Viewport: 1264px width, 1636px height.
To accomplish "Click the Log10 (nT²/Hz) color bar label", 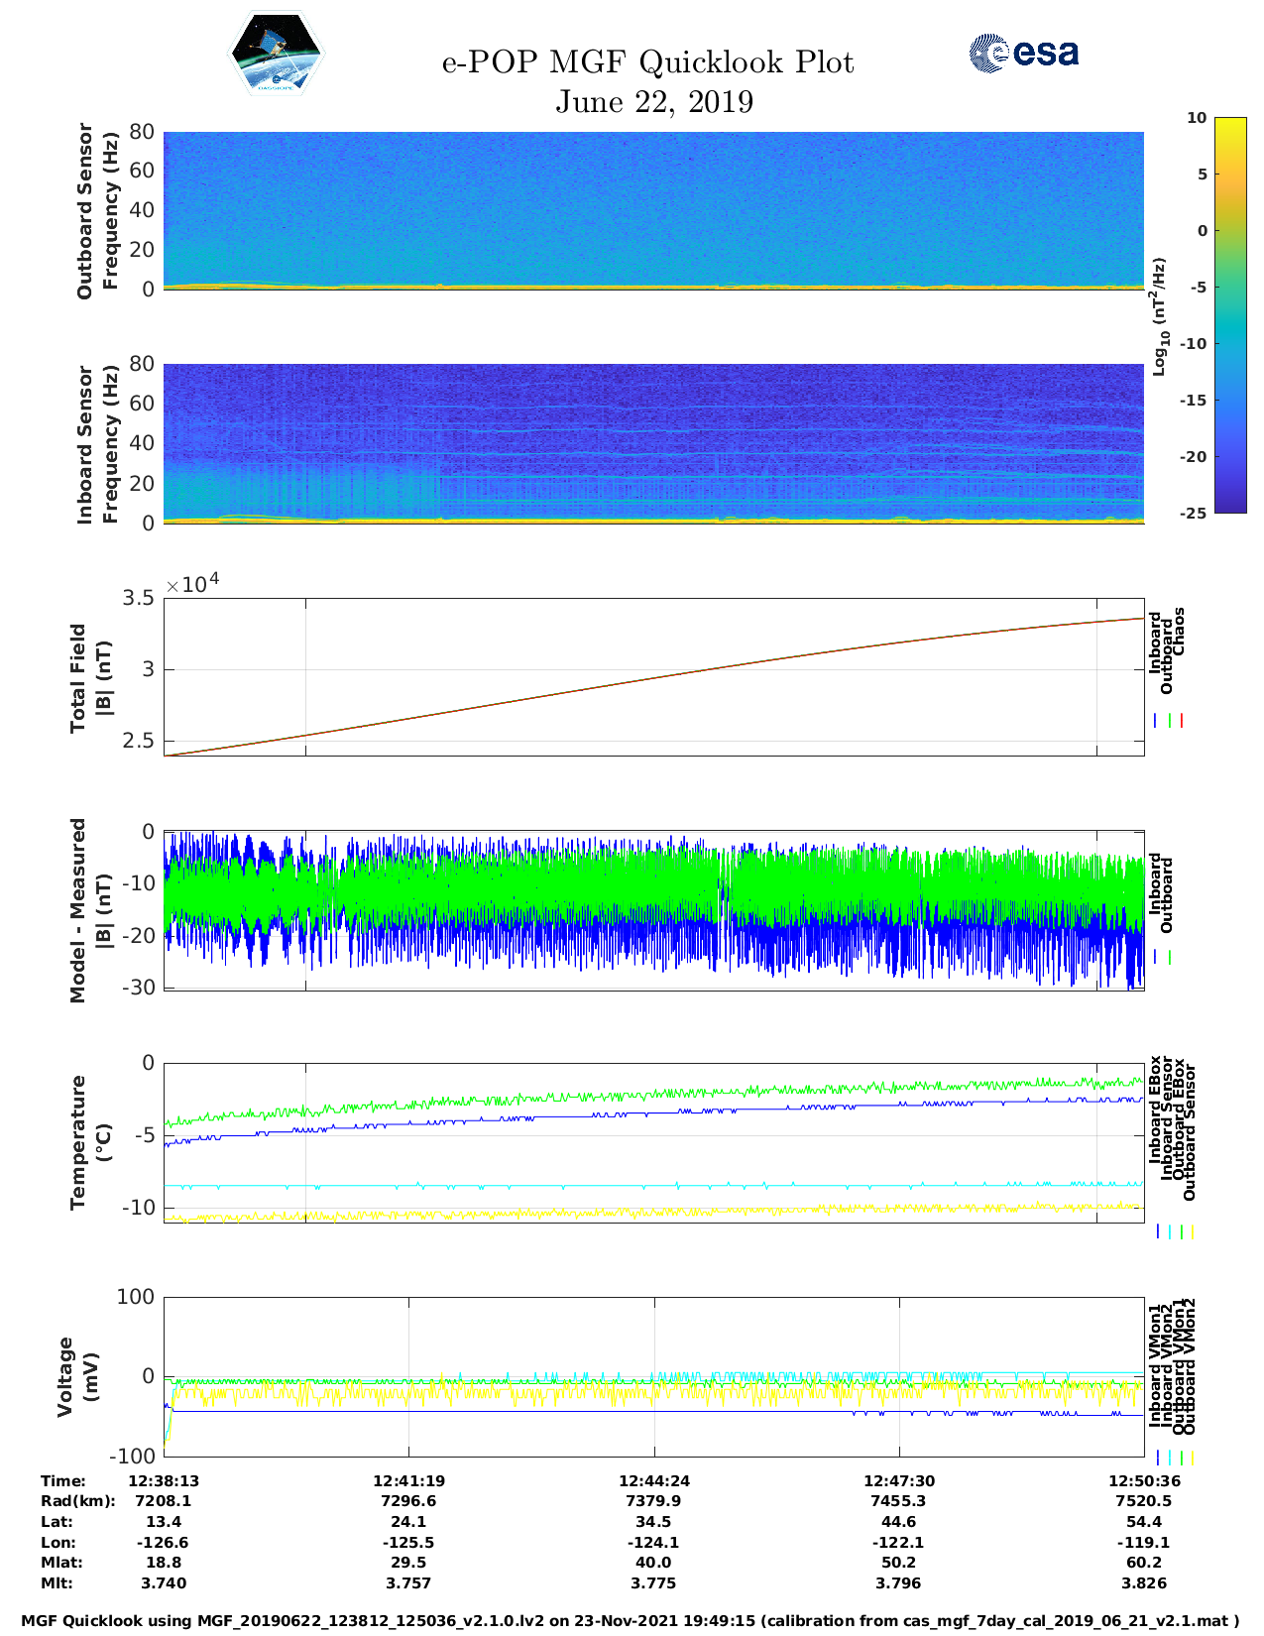I will click(1158, 316).
